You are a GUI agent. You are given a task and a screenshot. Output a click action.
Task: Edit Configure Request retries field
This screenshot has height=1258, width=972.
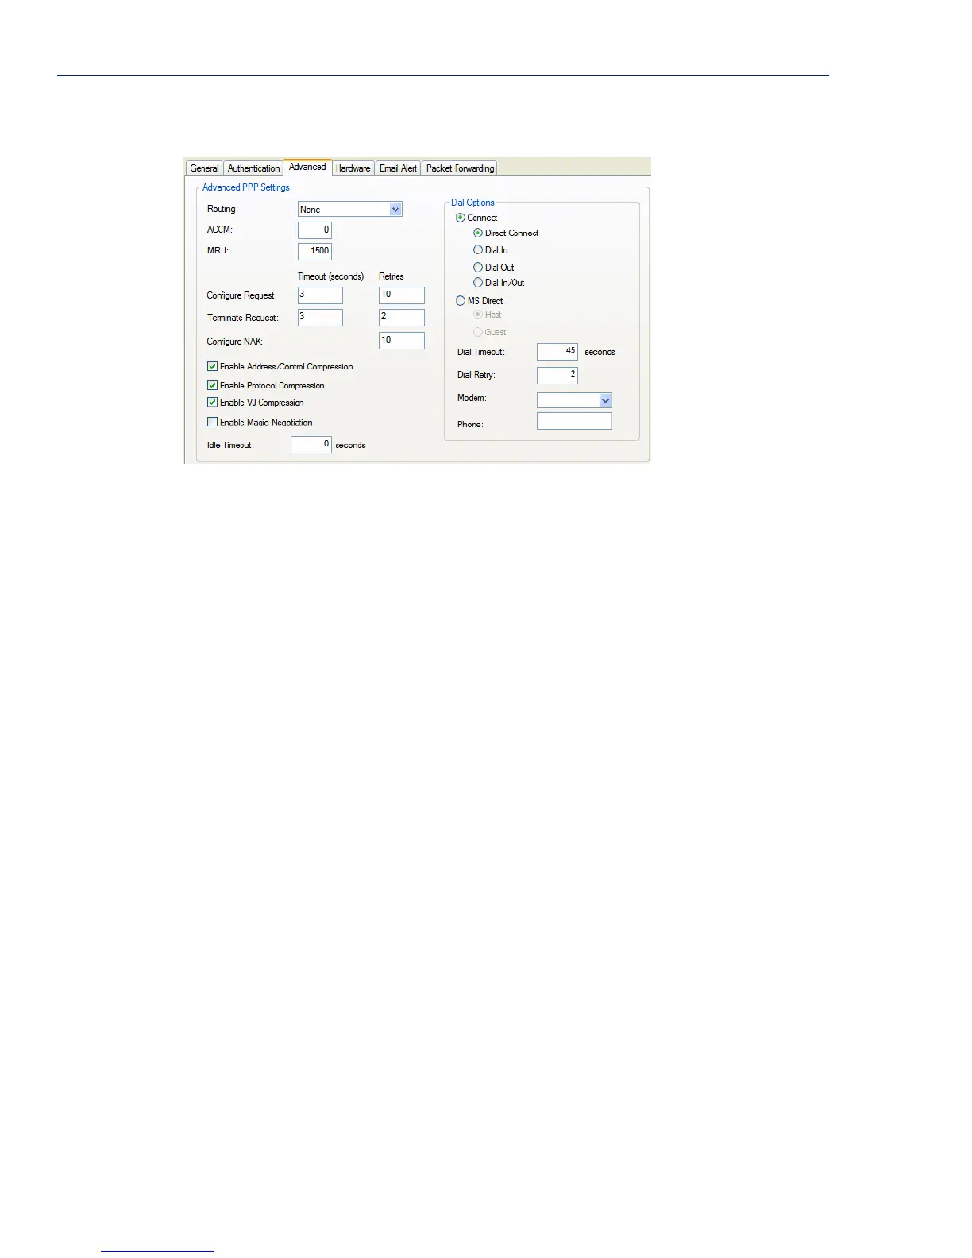click(402, 295)
